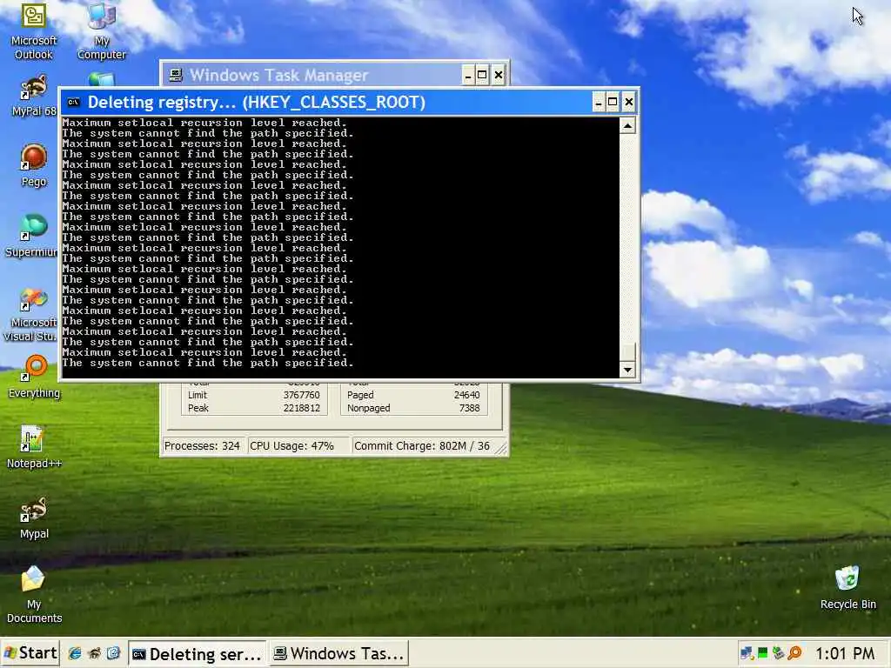Close the Deleting registry console window
The height and width of the screenshot is (668, 891).
point(628,103)
